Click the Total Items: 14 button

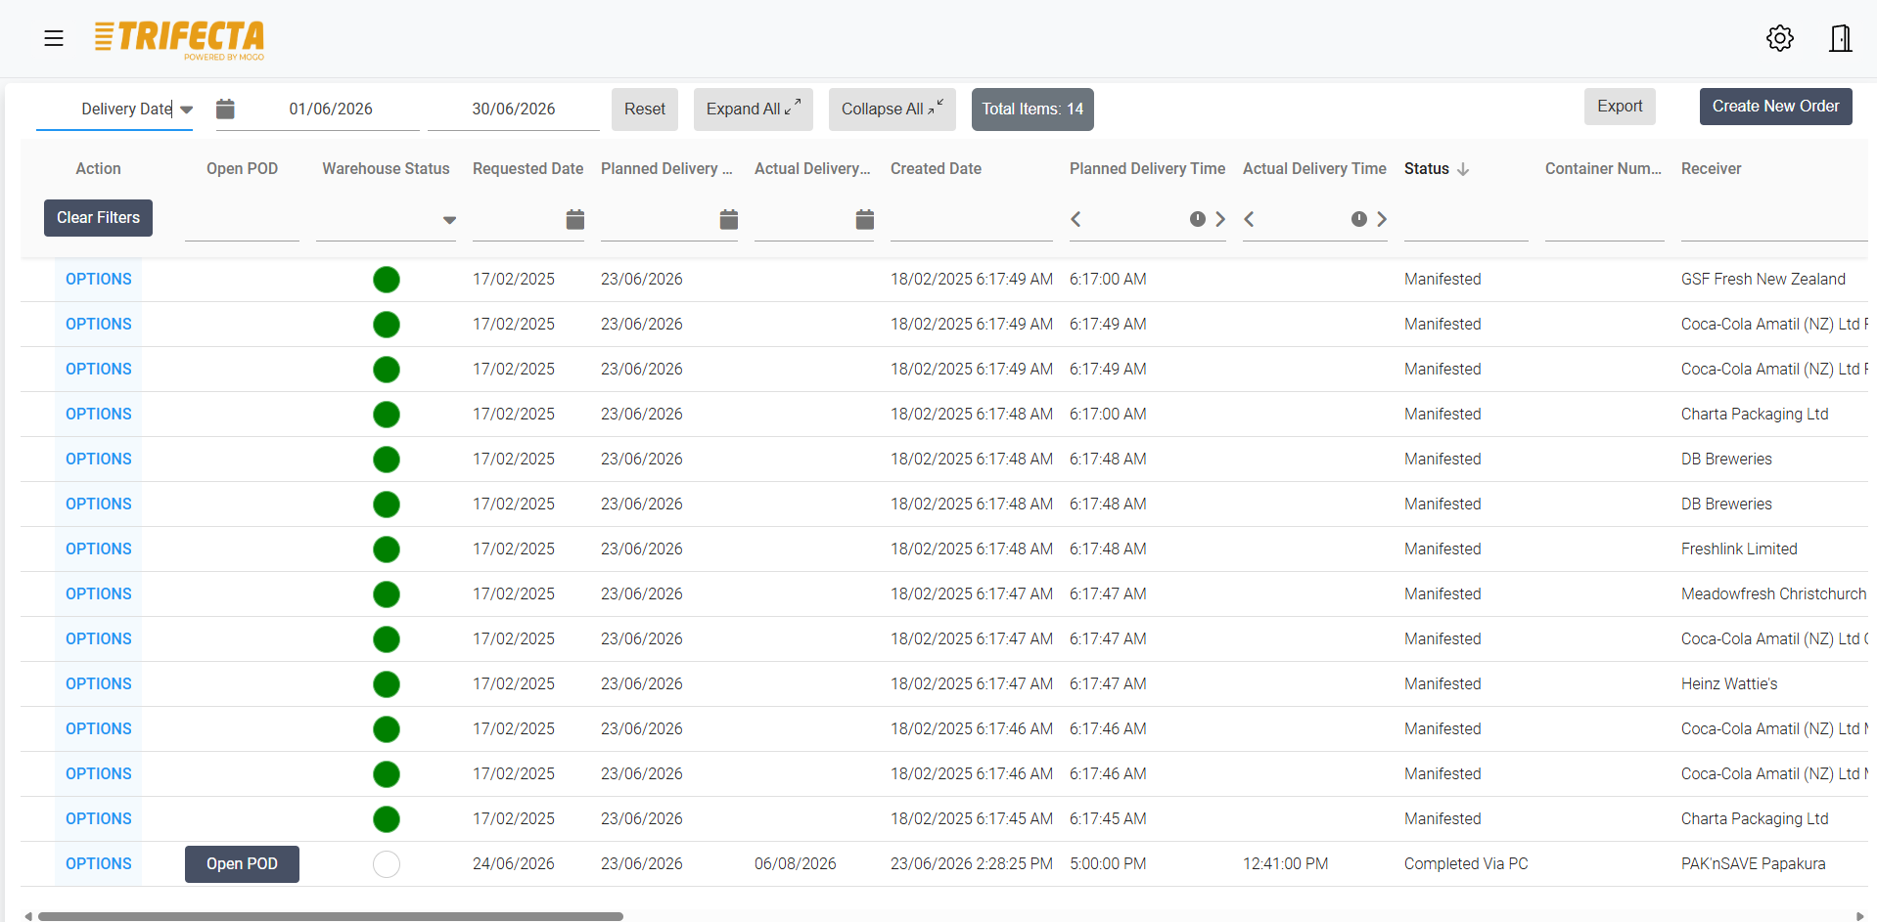(x=1032, y=110)
